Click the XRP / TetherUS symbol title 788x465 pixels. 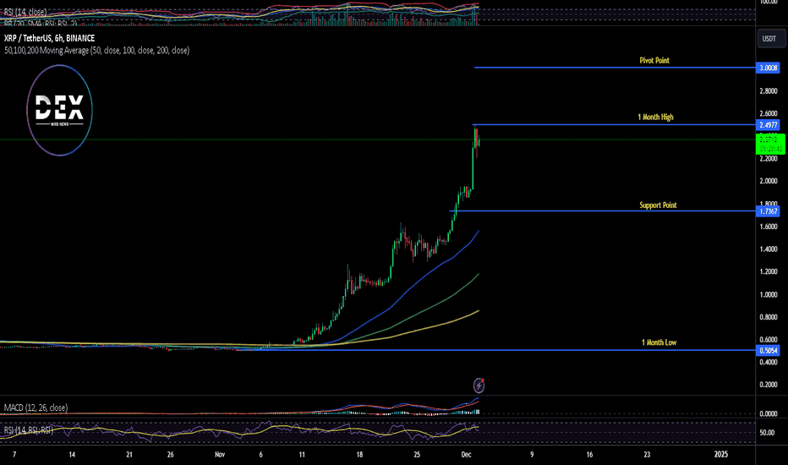[x=49, y=38]
